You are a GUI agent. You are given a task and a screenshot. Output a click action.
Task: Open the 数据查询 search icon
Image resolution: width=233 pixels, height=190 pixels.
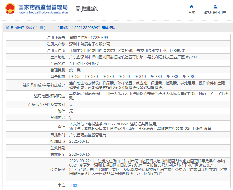click(x=79, y=9)
